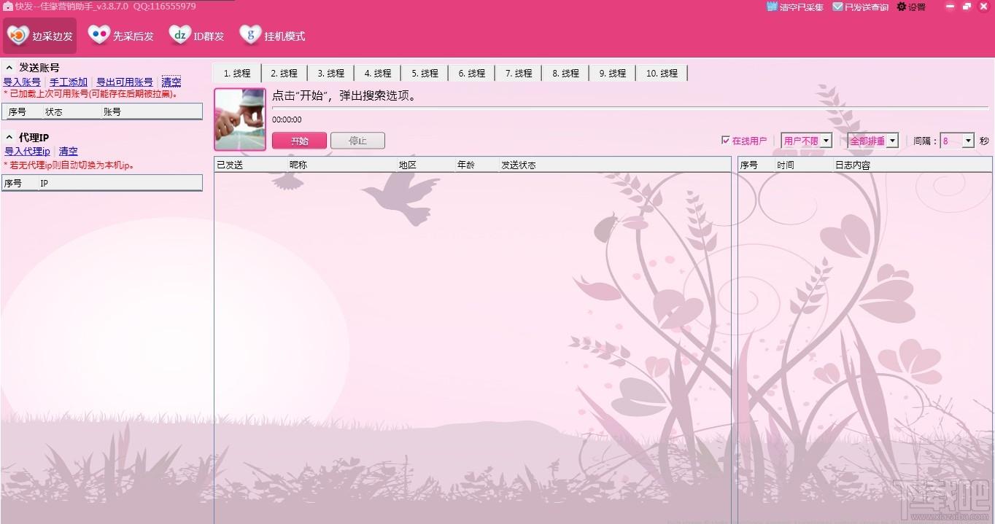Switch to tab 7. 线程

pos(519,73)
